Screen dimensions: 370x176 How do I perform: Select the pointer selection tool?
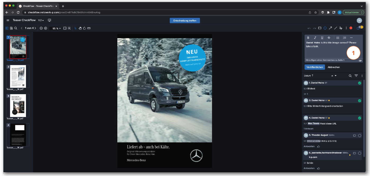[75, 28]
